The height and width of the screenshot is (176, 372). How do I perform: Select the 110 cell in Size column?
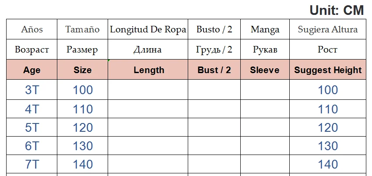tap(83, 109)
